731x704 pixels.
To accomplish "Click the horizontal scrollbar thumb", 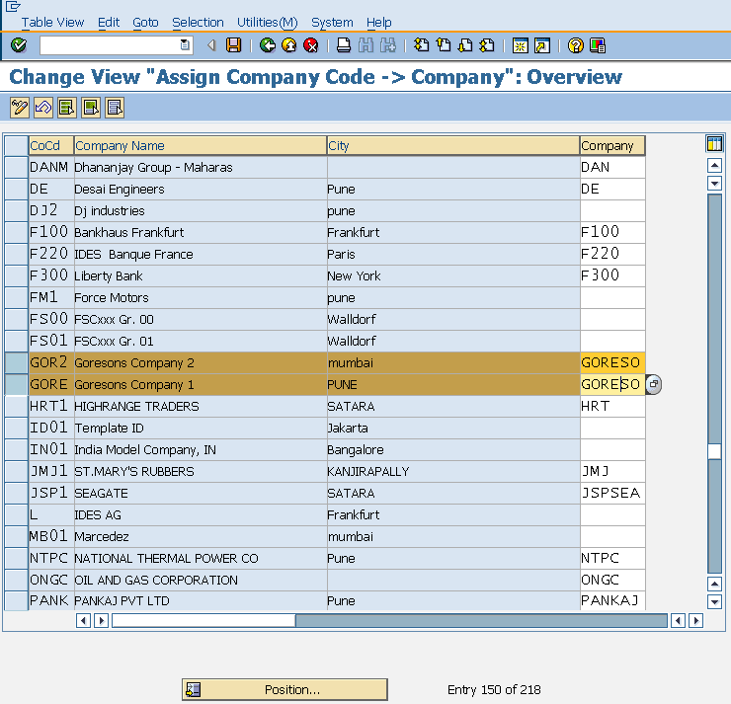I will click(x=203, y=621).
